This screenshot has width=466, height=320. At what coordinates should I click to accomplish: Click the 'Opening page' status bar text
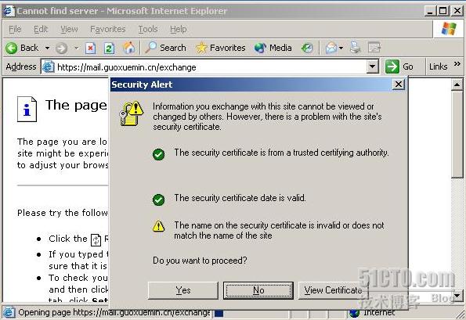(x=114, y=312)
